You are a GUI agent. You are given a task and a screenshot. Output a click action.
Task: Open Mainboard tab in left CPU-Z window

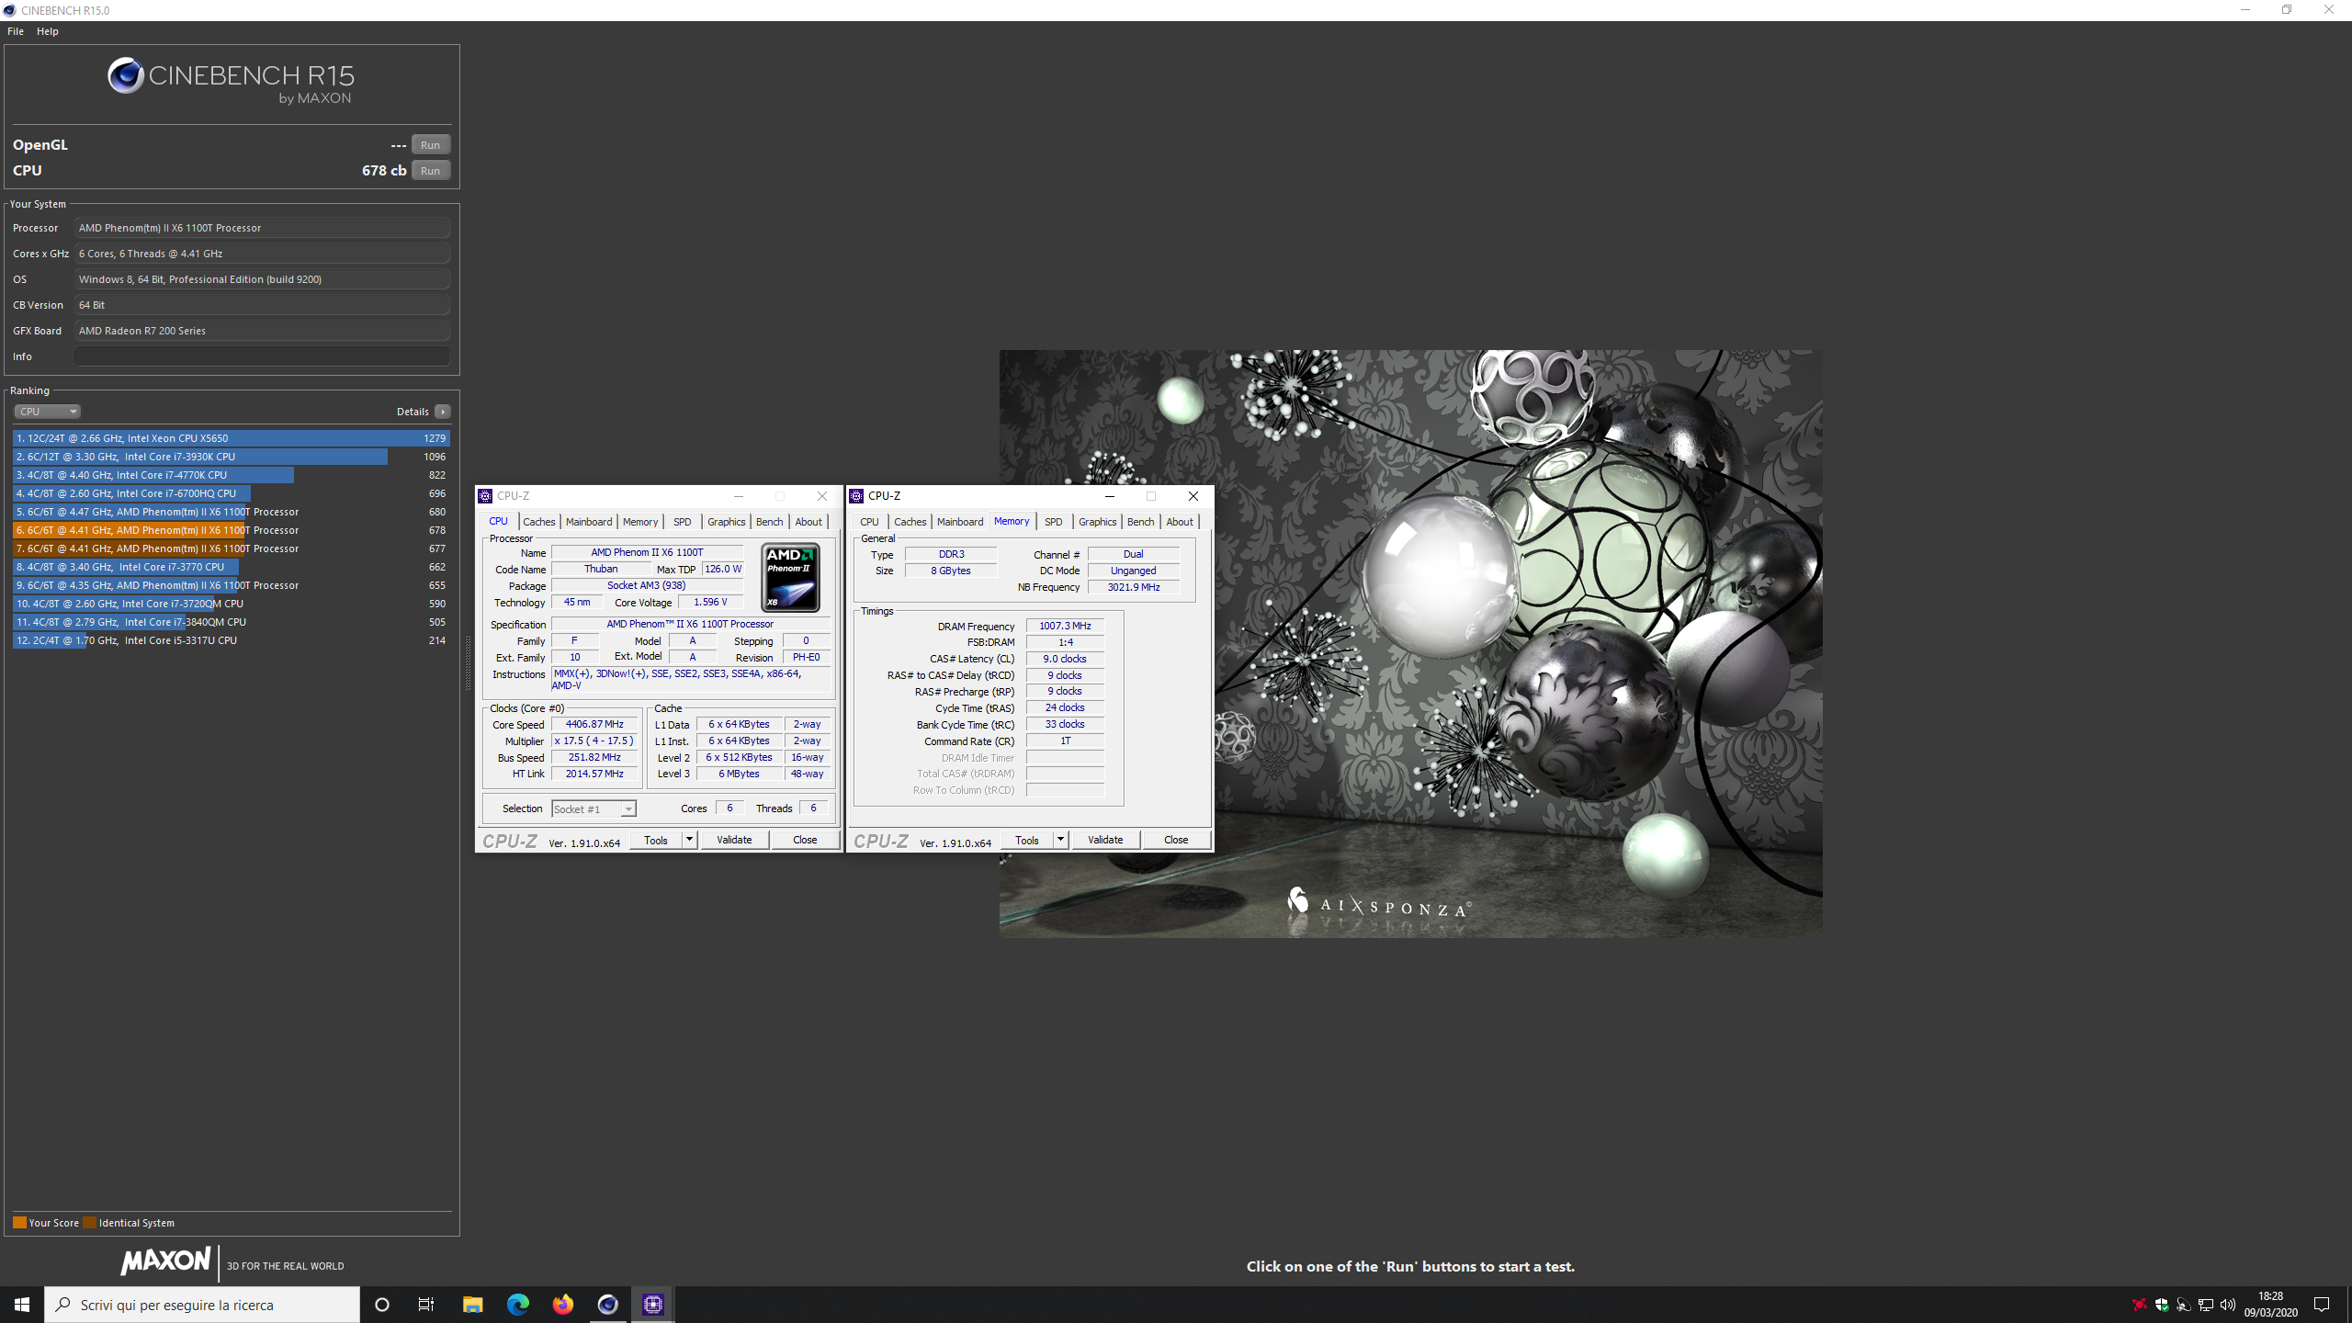(588, 522)
